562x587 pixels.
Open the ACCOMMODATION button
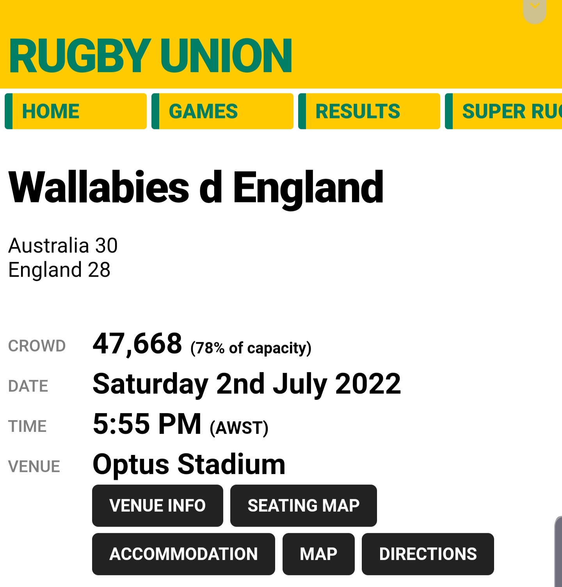click(x=183, y=554)
